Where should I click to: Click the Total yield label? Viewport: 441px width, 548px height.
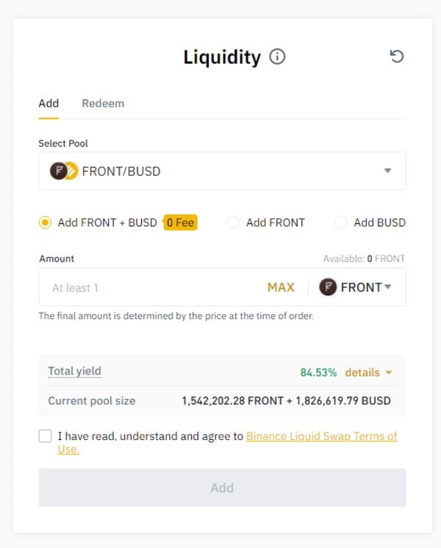(x=74, y=372)
